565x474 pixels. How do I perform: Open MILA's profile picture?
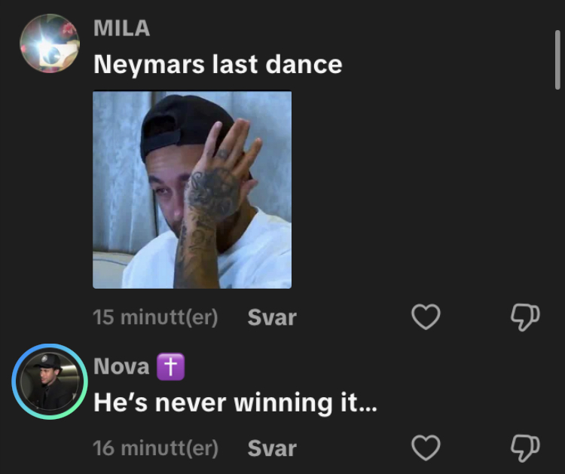click(x=50, y=43)
